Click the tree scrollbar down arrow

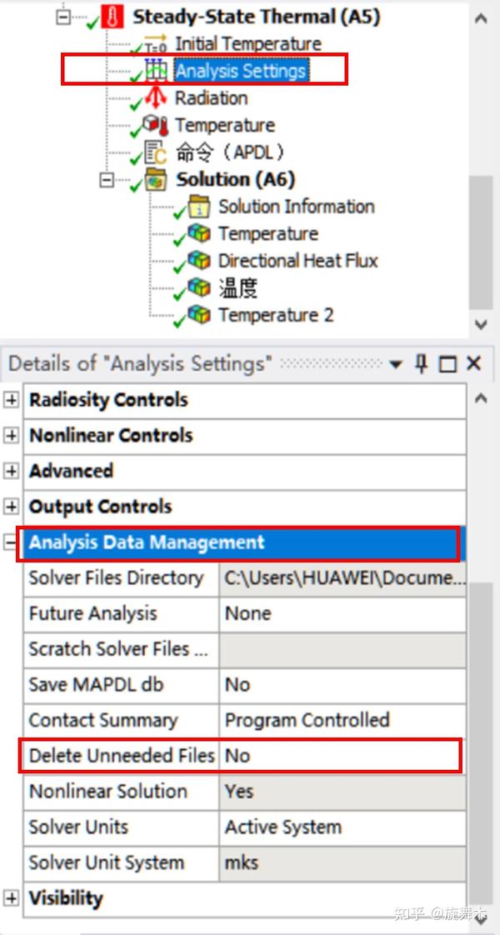point(482,326)
